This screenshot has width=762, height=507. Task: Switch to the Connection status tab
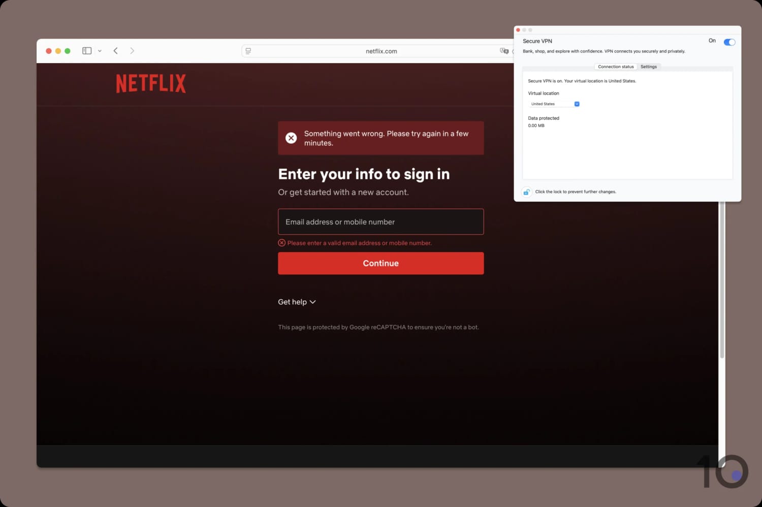[x=616, y=67]
